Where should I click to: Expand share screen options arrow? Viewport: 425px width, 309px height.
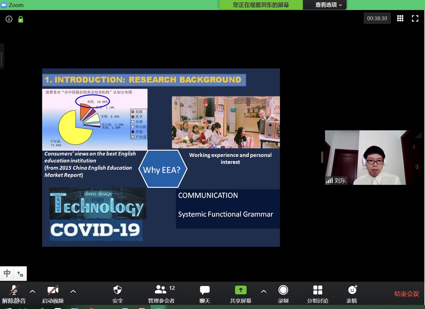click(264, 291)
